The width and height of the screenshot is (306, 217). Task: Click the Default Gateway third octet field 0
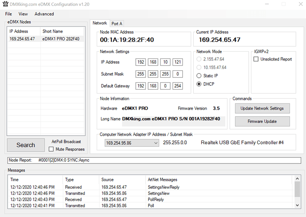pos(165,86)
